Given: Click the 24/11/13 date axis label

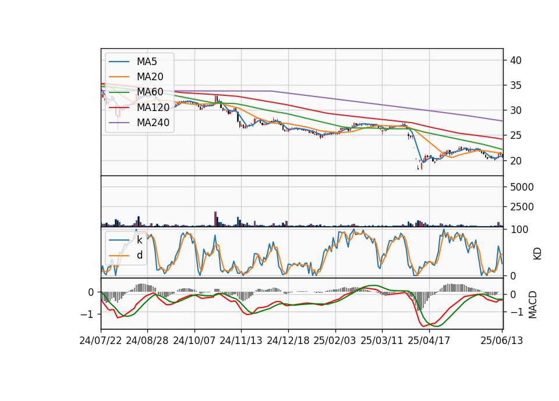Looking at the screenshot, I should (x=241, y=341).
